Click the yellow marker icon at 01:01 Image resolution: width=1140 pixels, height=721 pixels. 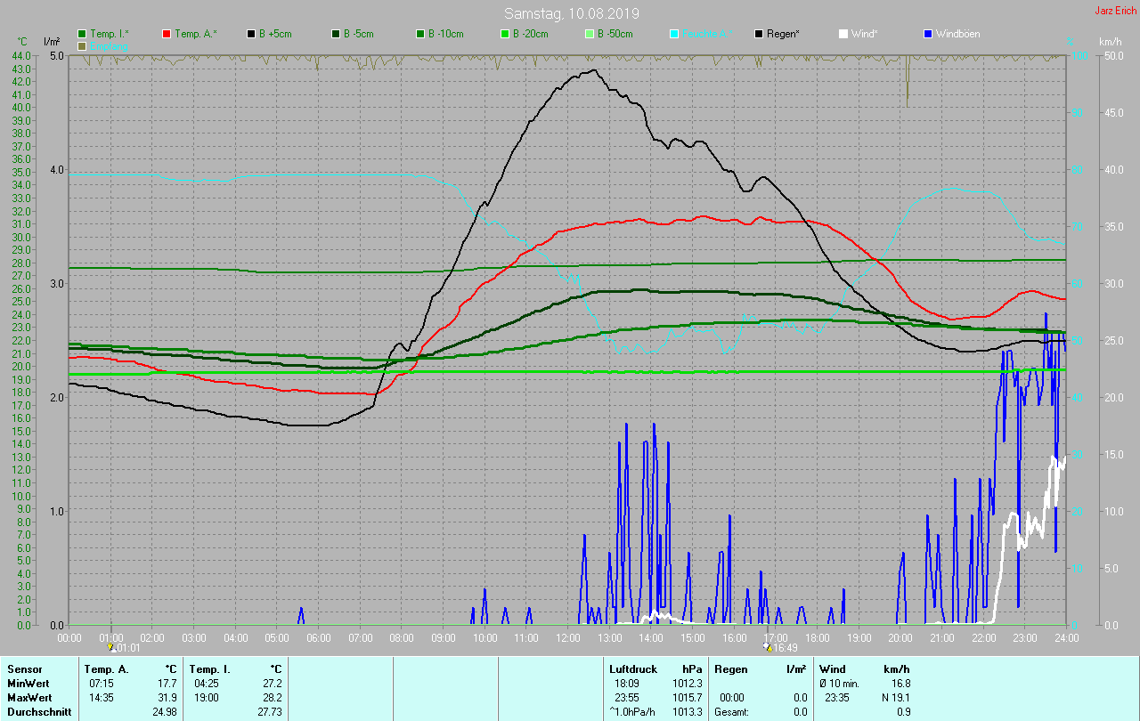[111, 647]
